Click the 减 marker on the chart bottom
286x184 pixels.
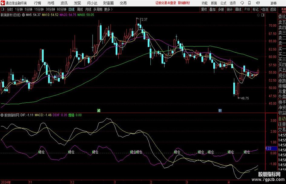98,110
